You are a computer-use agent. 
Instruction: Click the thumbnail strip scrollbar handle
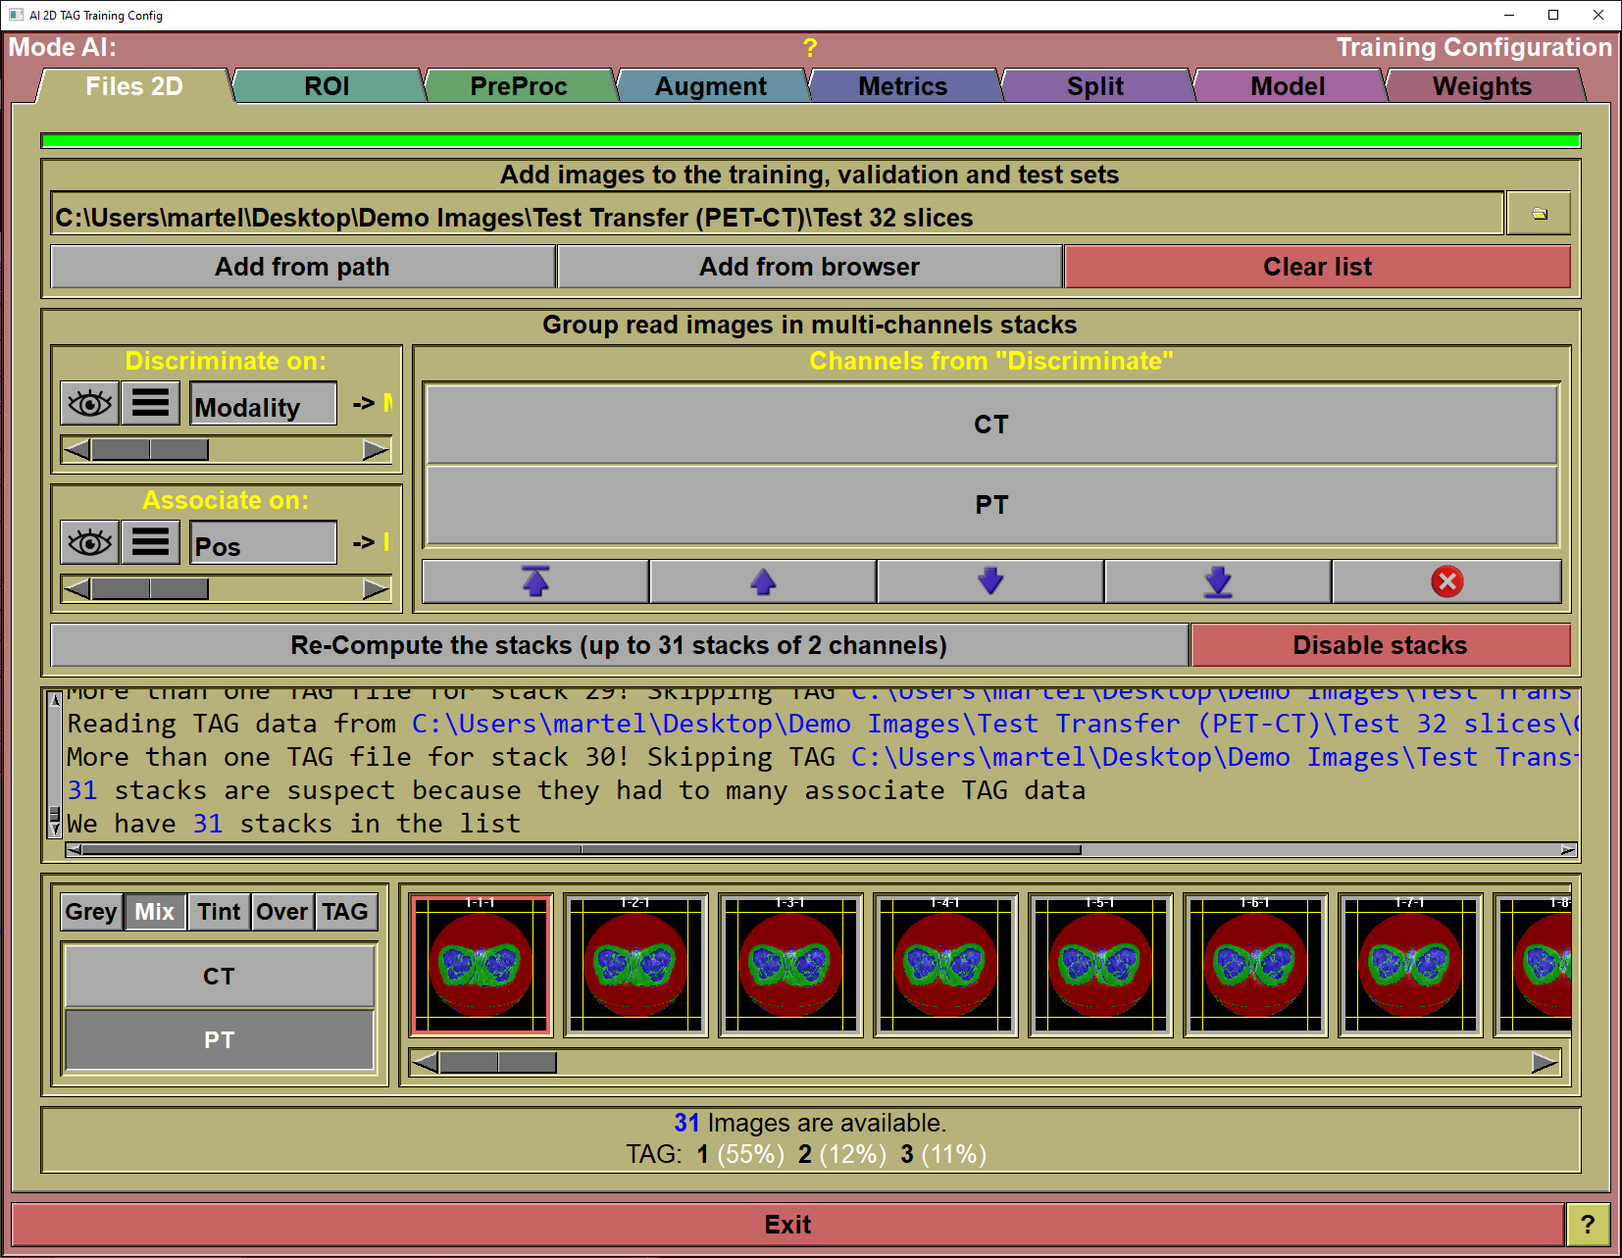(497, 1063)
